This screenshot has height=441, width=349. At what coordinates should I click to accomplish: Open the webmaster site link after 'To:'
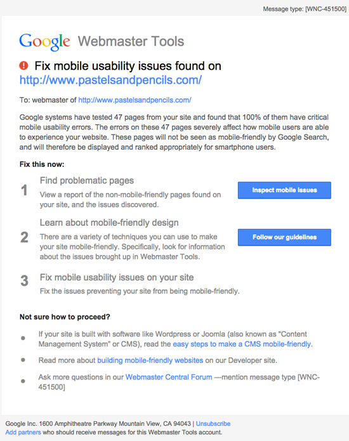click(135, 100)
